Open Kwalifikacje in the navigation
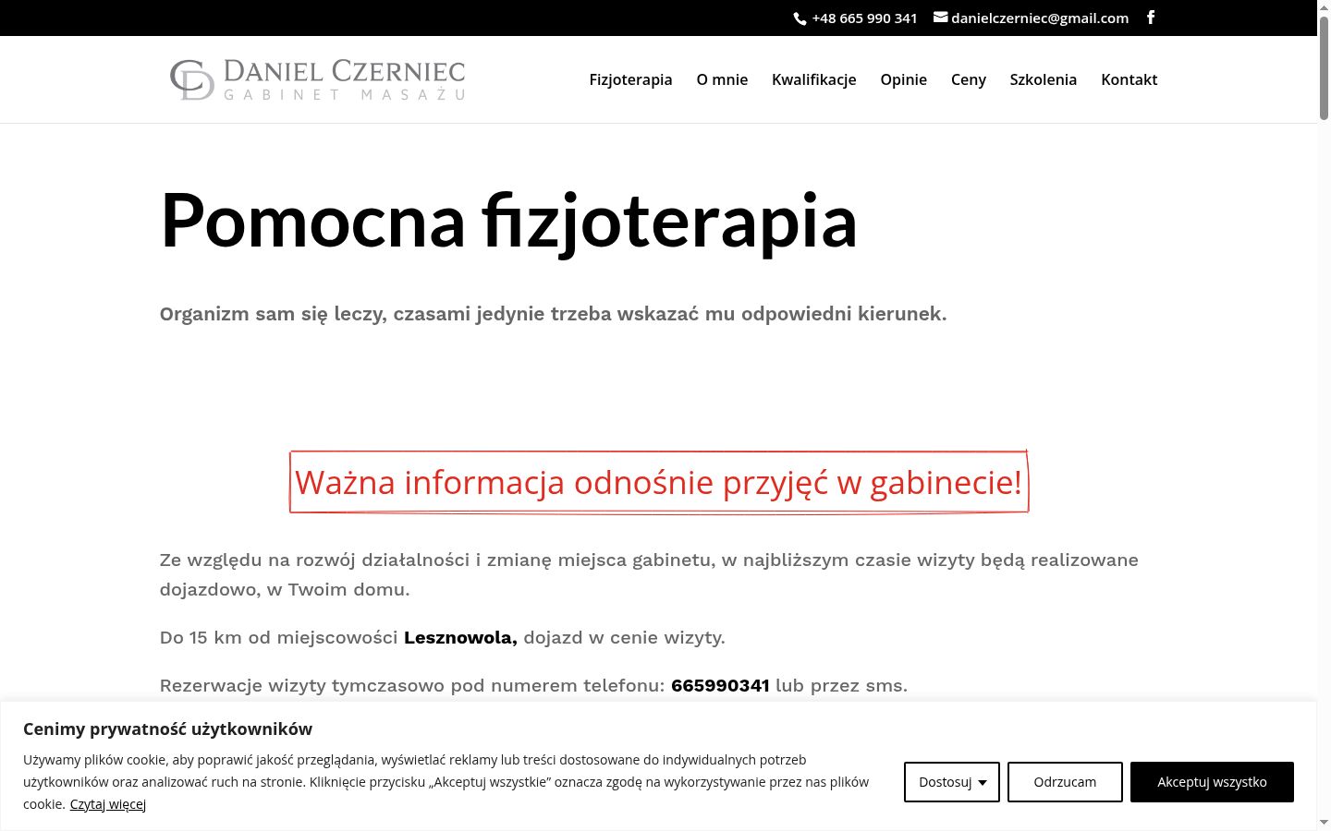The width and height of the screenshot is (1331, 831). tap(814, 79)
